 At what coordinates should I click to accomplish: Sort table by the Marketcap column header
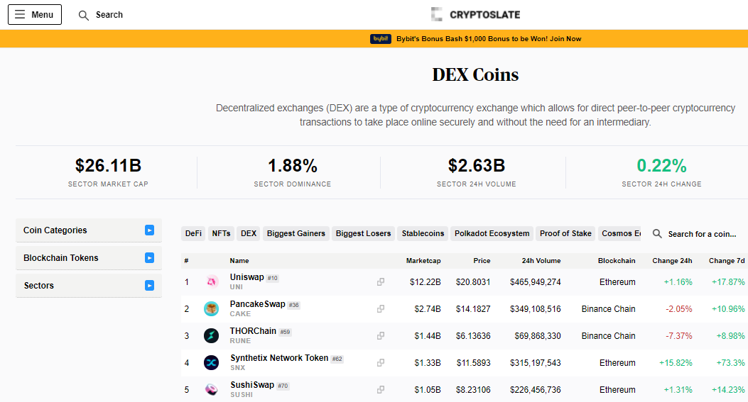[x=423, y=260]
